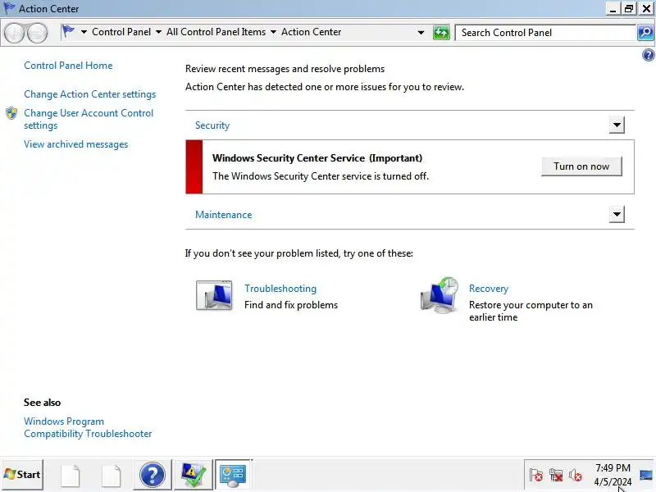The height and width of the screenshot is (492, 656).
Task: Select Action Center breadcrumb item
Action: tap(312, 32)
